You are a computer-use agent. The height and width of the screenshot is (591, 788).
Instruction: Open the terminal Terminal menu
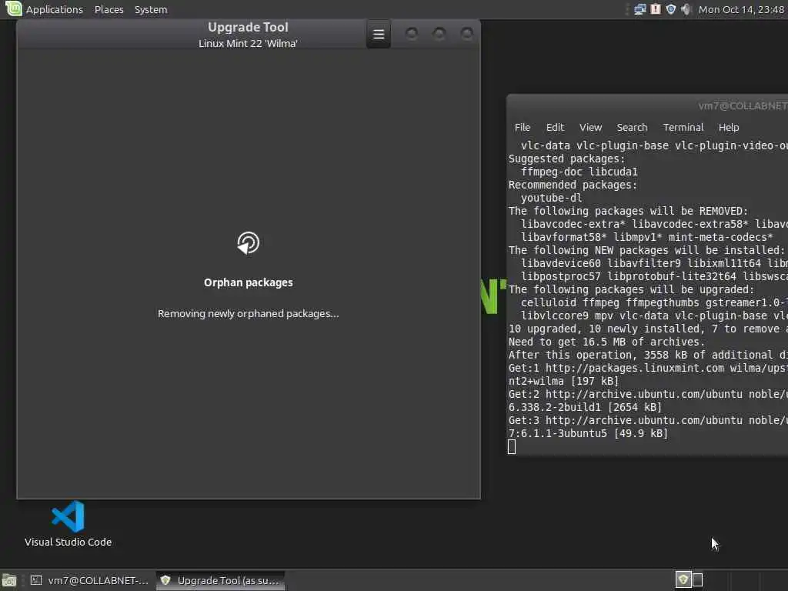(683, 127)
